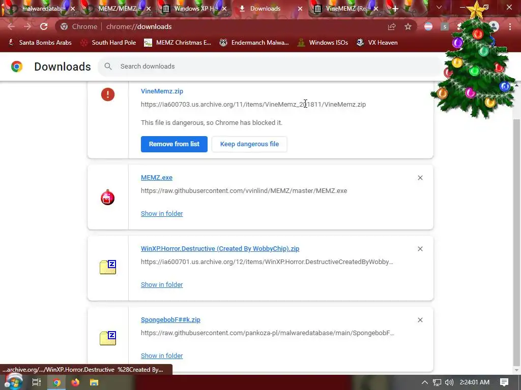
Task: Click the SpongebobF##k.zip file icon
Action: pyautogui.click(x=108, y=338)
